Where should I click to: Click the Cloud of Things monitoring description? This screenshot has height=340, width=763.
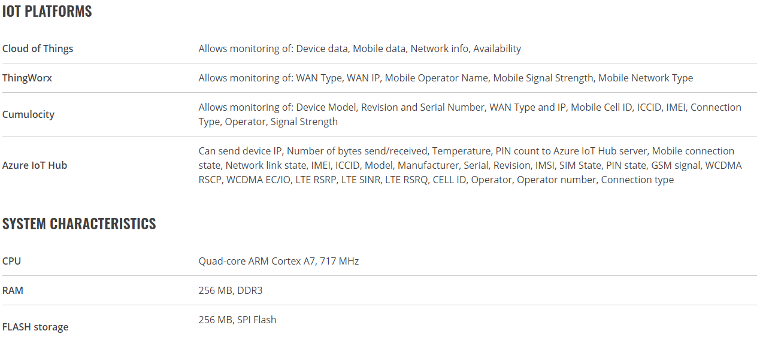pyautogui.click(x=360, y=48)
